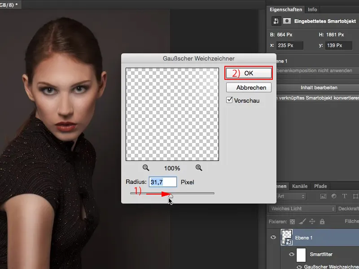359x269 pixels.
Task: Zoom out the blur preview with the minus magnifier
Action: [146, 168]
